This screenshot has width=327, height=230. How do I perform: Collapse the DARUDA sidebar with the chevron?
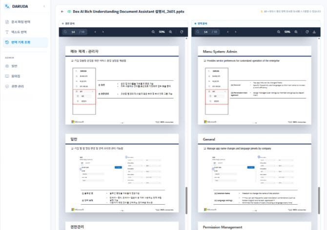pyautogui.click(x=44, y=7)
